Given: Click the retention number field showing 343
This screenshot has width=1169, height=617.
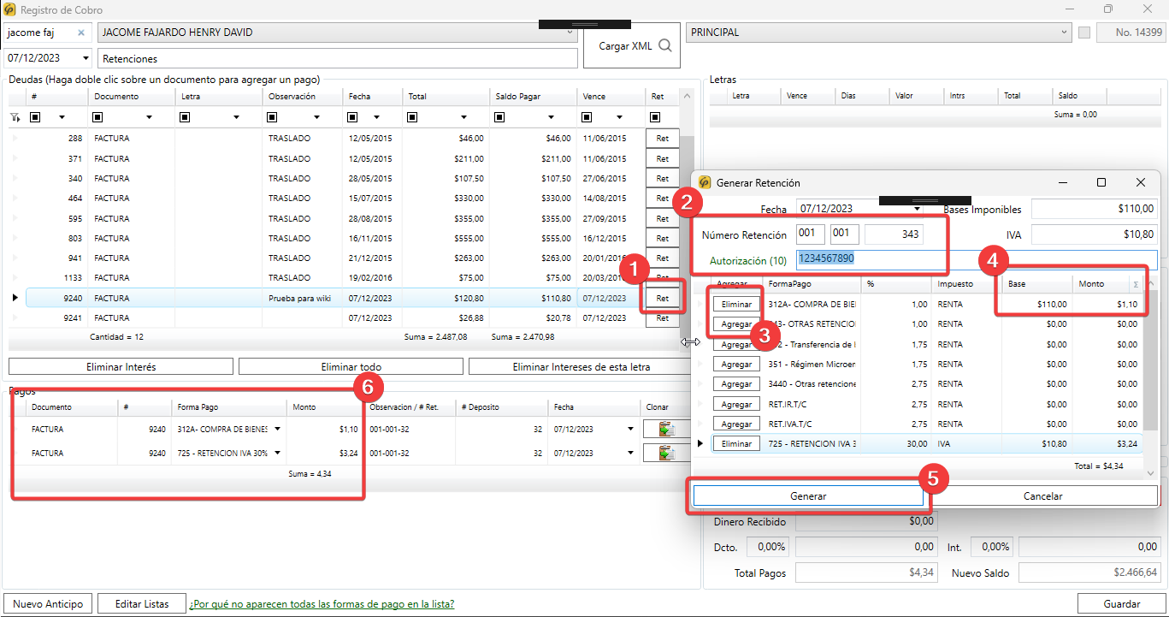Looking at the screenshot, I should [894, 234].
